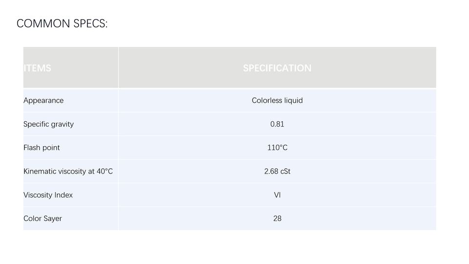Click the COMMON SPECS heading
Screen dimensions: 469x264
pyautogui.click(x=62, y=23)
